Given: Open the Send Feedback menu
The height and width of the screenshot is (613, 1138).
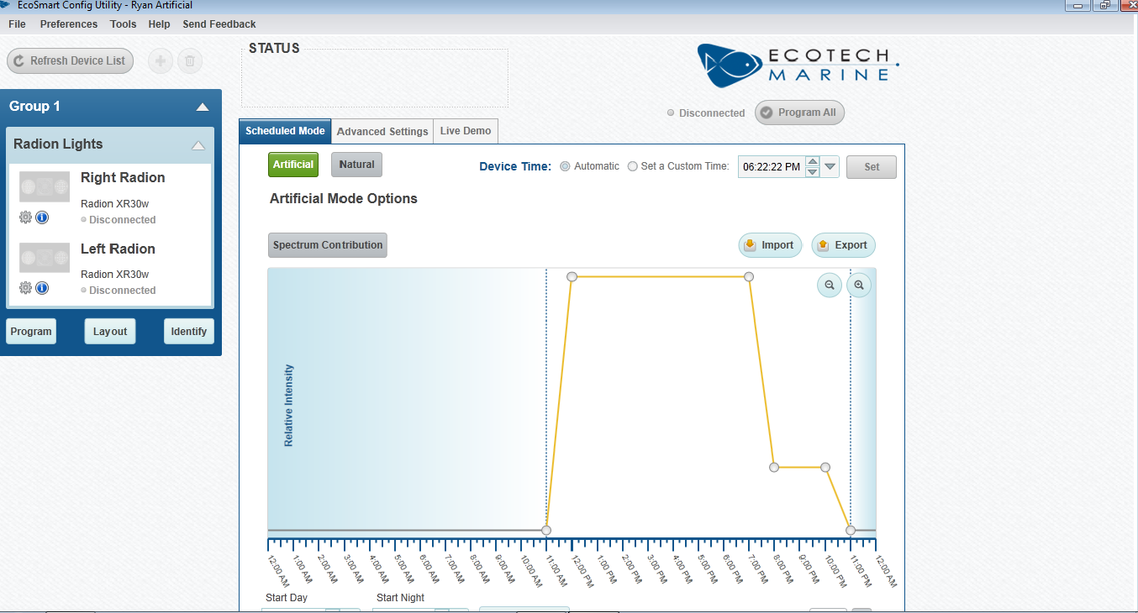Looking at the screenshot, I should tap(219, 24).
